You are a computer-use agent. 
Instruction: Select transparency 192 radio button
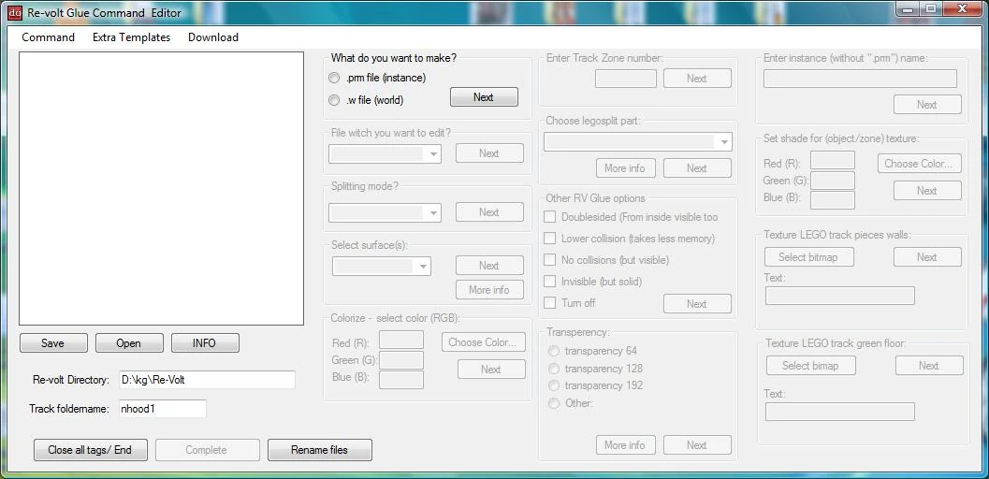click(554, 385)
